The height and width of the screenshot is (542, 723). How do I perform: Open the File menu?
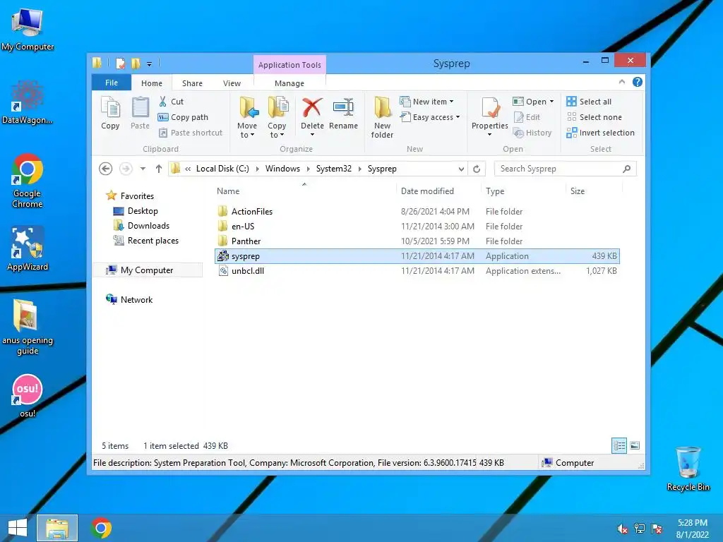pos(112,83)
